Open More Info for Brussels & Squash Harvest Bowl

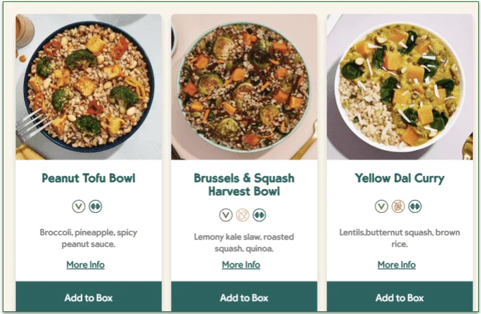(x=241, y=265)
